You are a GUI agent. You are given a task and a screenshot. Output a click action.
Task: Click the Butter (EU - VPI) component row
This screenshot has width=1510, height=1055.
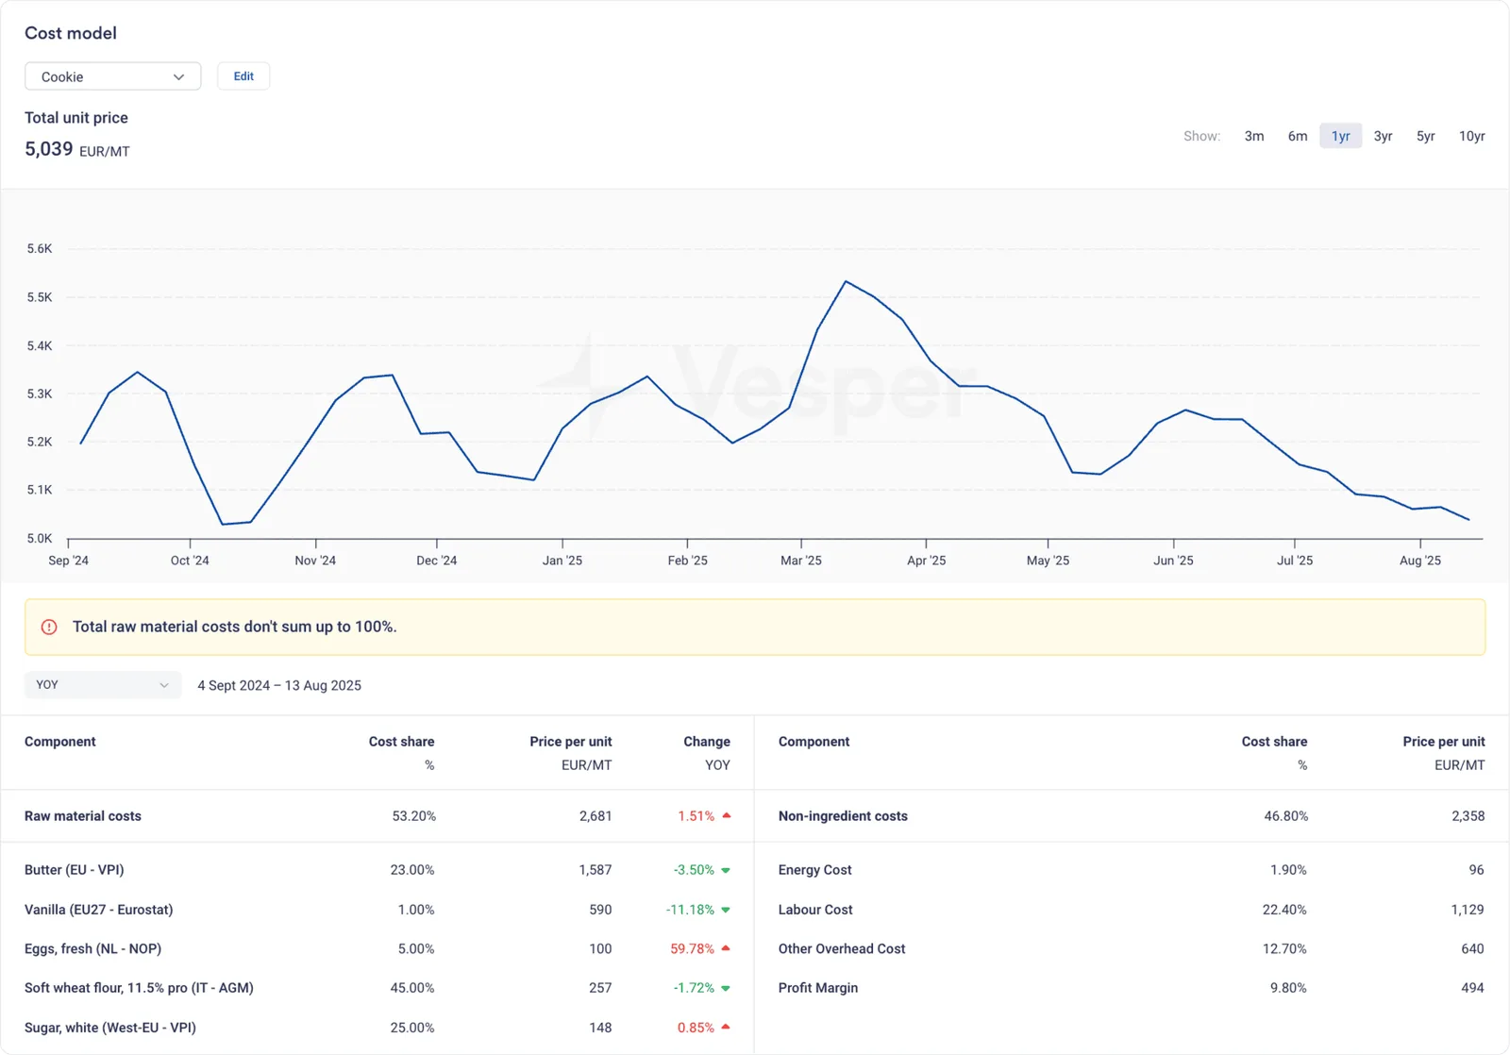coord(377,870)
